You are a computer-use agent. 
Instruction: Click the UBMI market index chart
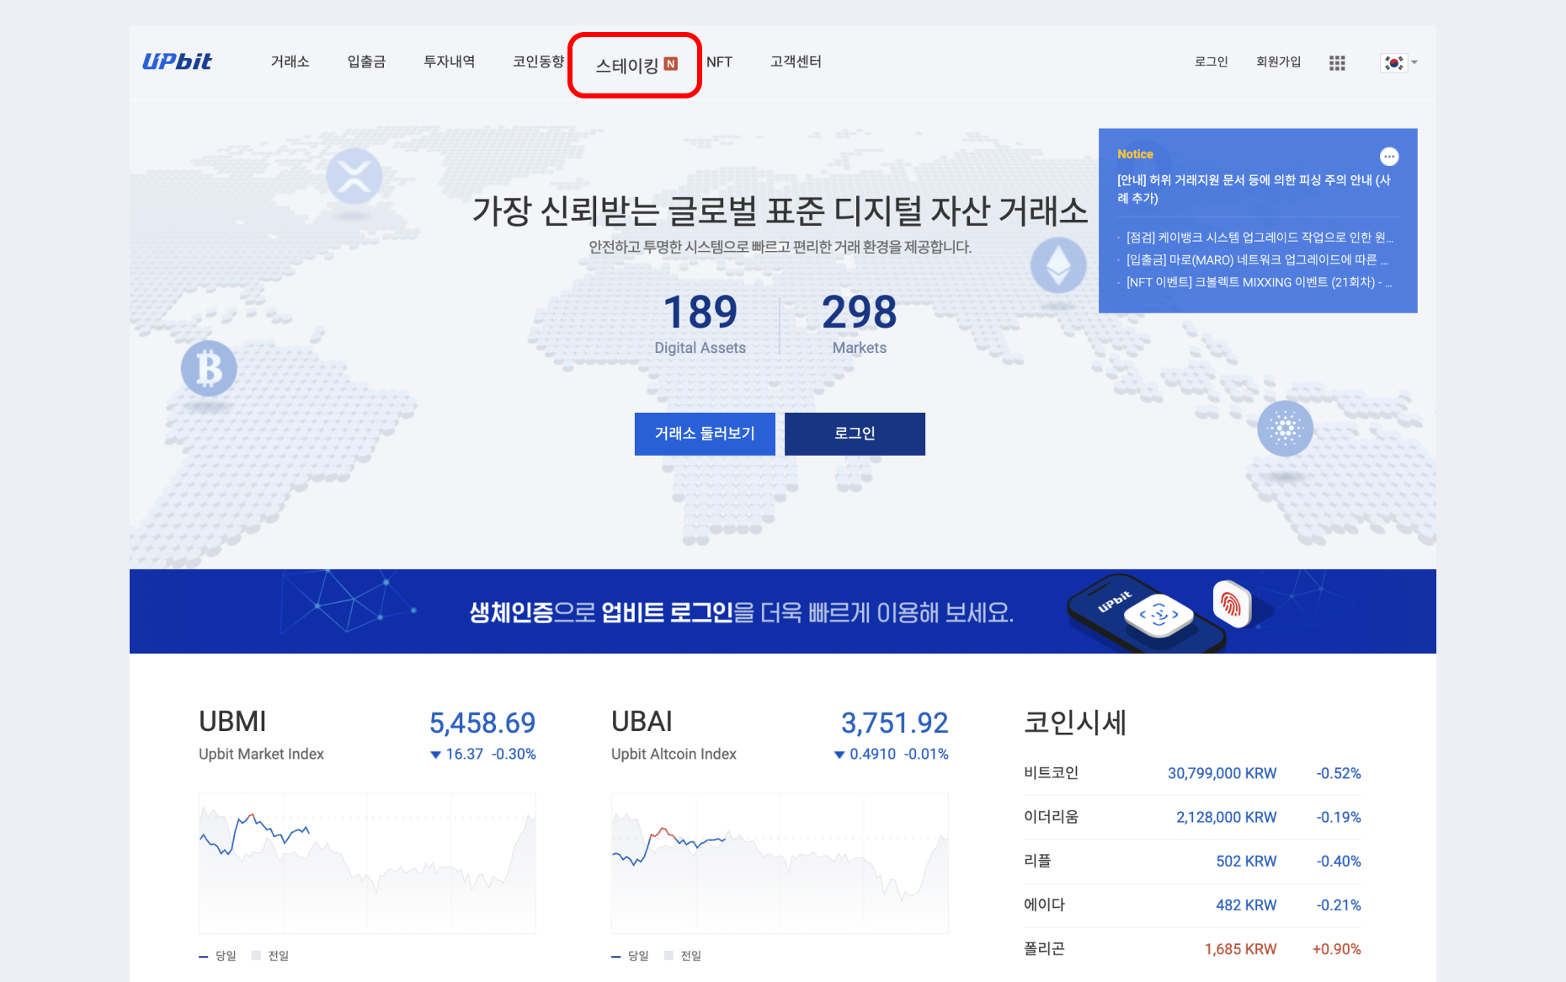tap(367, 862)
